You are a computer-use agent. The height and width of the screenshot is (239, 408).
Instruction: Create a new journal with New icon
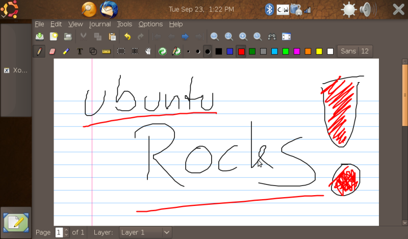[x=54, y=37]
